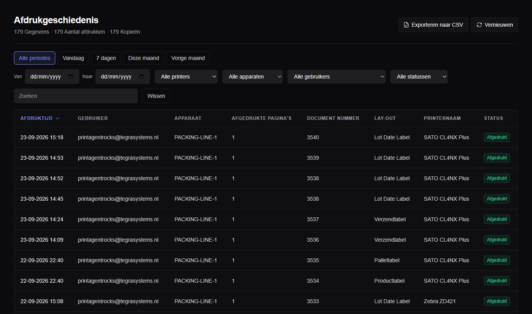Select the Alle periodes filter

pyautogui.click(x=34, y=58)
